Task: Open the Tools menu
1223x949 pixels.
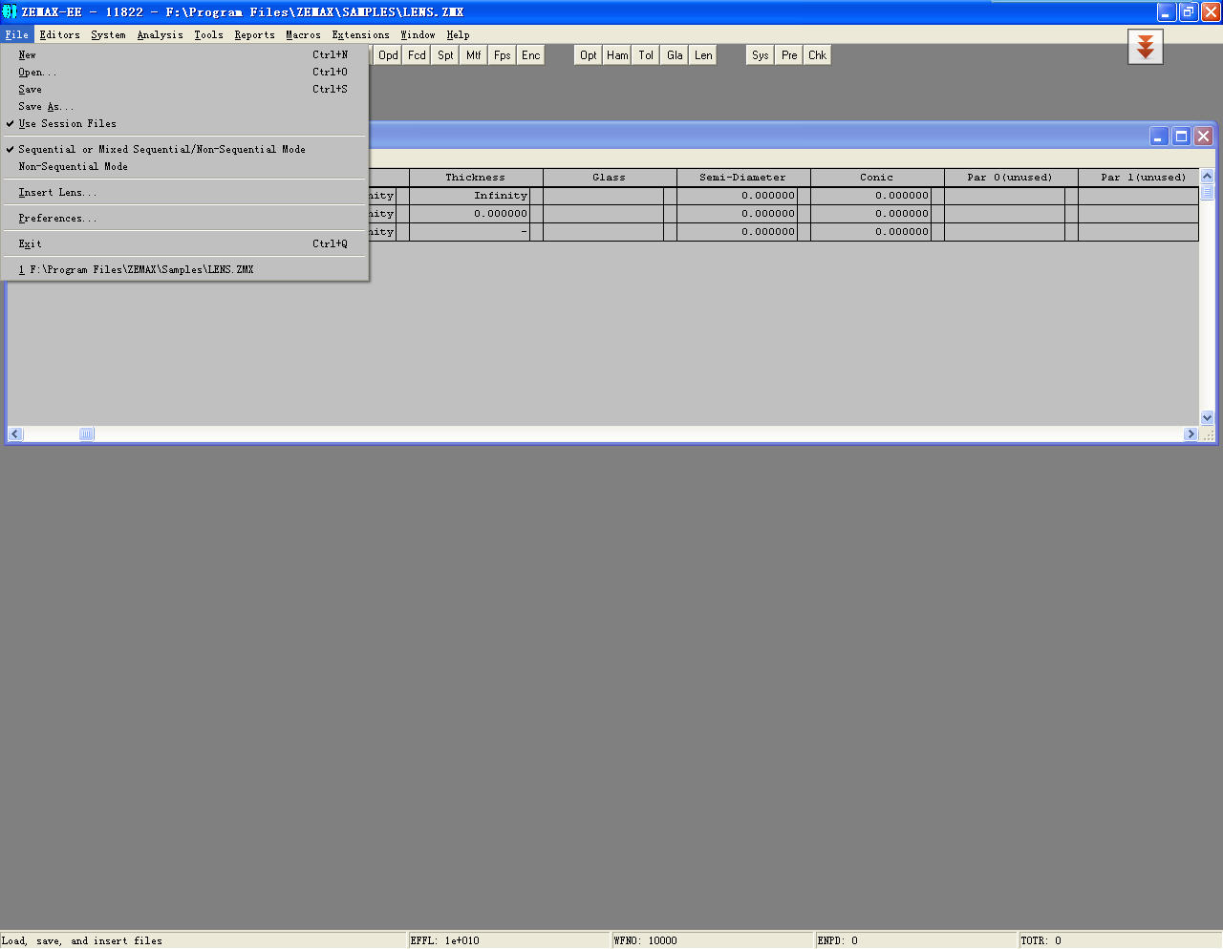Action: pyautogui.click(x=208, y=34)
